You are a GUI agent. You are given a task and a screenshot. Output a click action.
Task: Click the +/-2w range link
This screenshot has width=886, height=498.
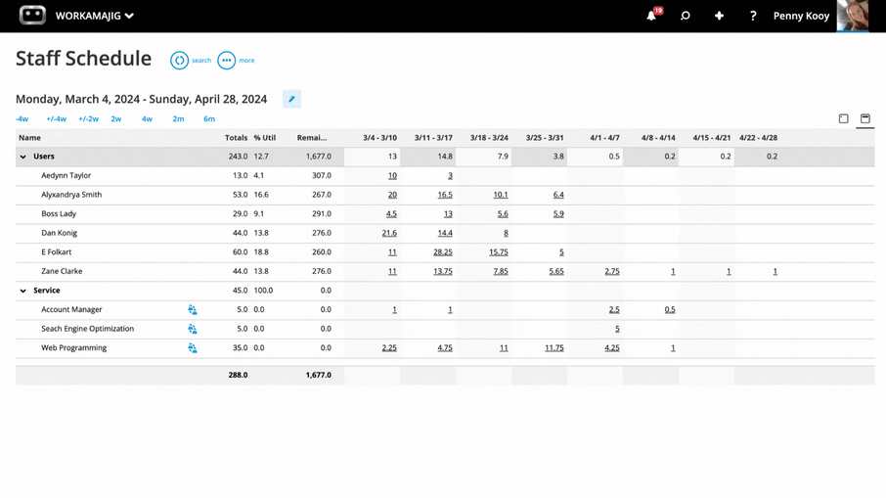coord(89,118)
